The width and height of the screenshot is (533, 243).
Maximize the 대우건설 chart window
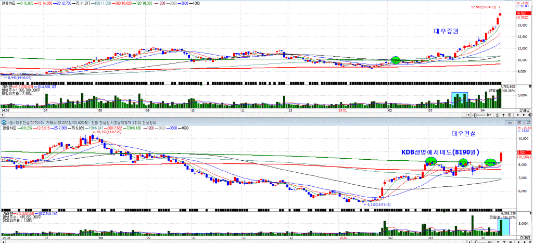tap(519, 123)
